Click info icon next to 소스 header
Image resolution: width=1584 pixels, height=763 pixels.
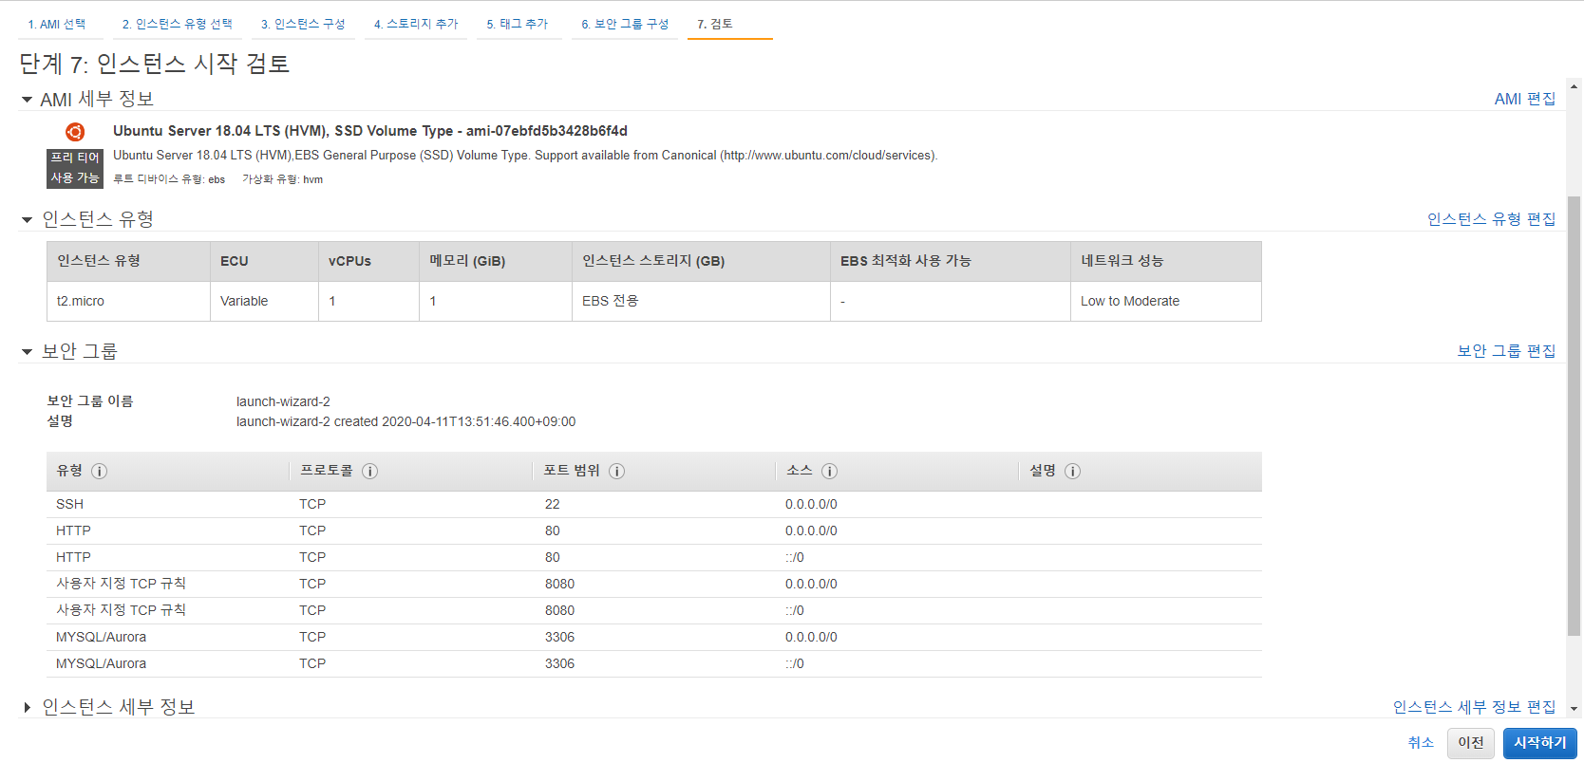pyautogui.click(x=829, y=472)
